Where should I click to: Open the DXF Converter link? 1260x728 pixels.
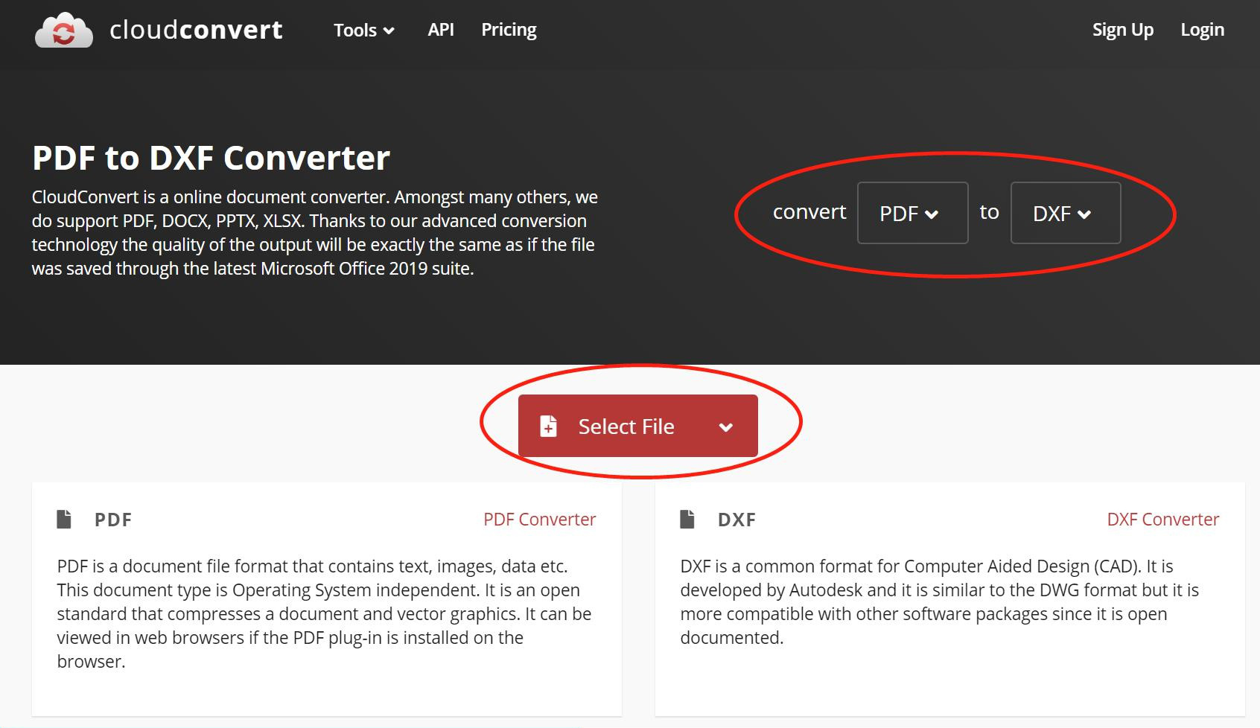point(1162,520)
